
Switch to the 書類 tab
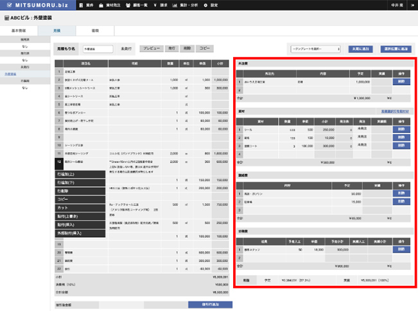94,30
